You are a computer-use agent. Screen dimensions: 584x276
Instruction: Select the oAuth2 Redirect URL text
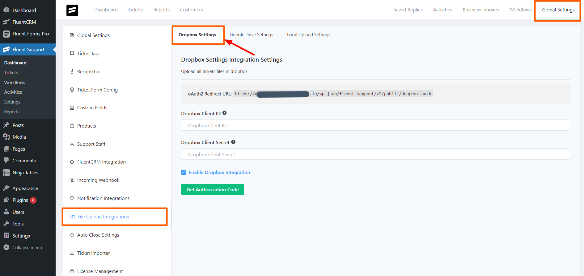(333, 94)
